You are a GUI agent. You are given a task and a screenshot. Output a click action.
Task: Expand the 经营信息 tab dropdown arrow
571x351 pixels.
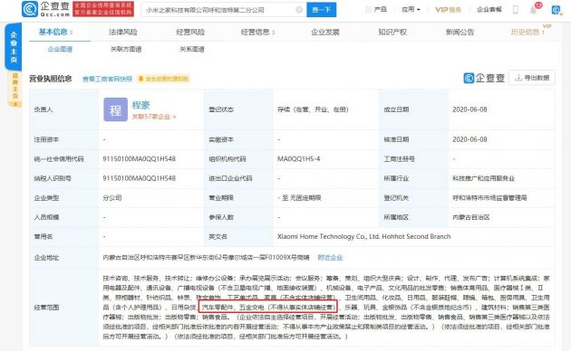click(x=274, y=33)
